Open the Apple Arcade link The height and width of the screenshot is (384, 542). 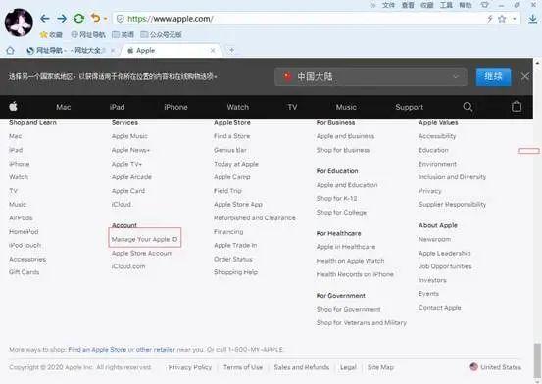tap(131, 177)
